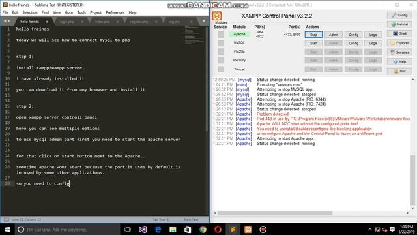Open the File menu in Sublime

pos(5,12)
